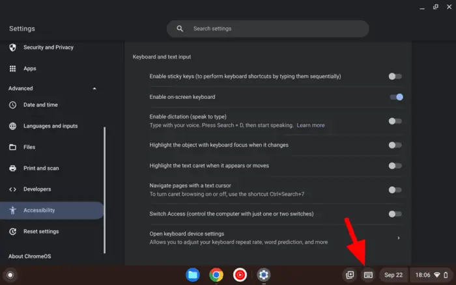The image size is (456, 285).
Task: Go to Apps settings section
Action: pyautogui.click(x=30, y=68)
